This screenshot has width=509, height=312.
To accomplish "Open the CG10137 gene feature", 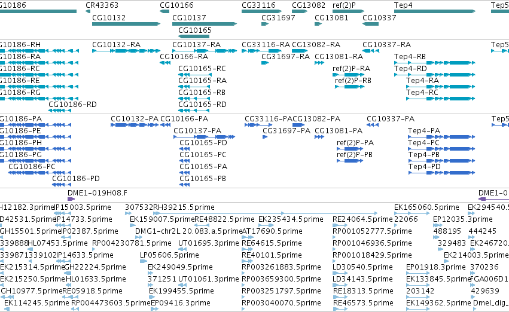I will [x=205, y=24].
